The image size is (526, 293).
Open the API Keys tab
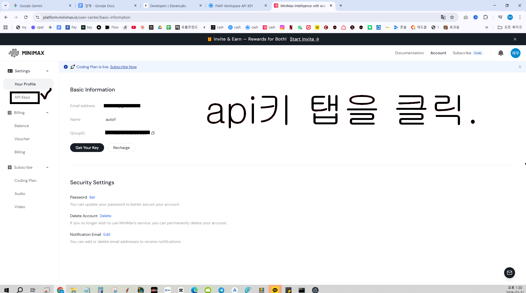22,97
